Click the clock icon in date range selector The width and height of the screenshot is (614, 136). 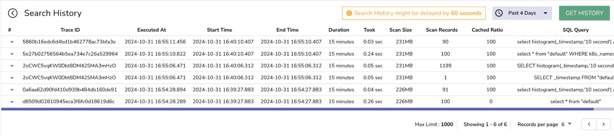pos(499,13)
